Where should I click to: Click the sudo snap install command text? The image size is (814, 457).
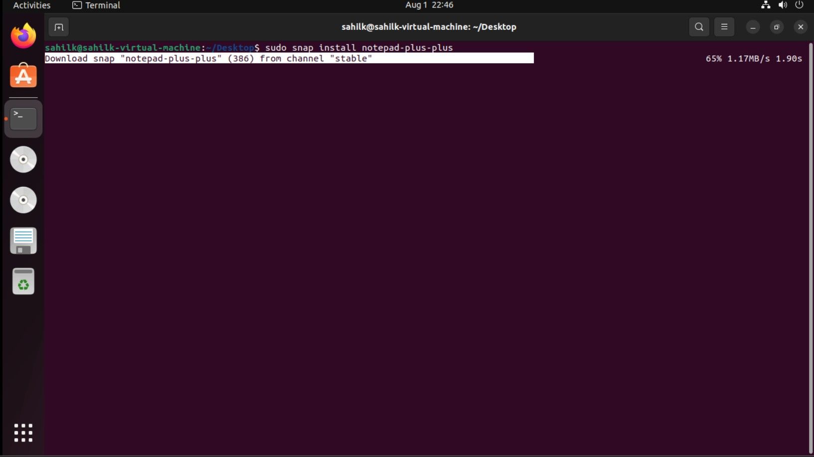click(x=359, y=48)
